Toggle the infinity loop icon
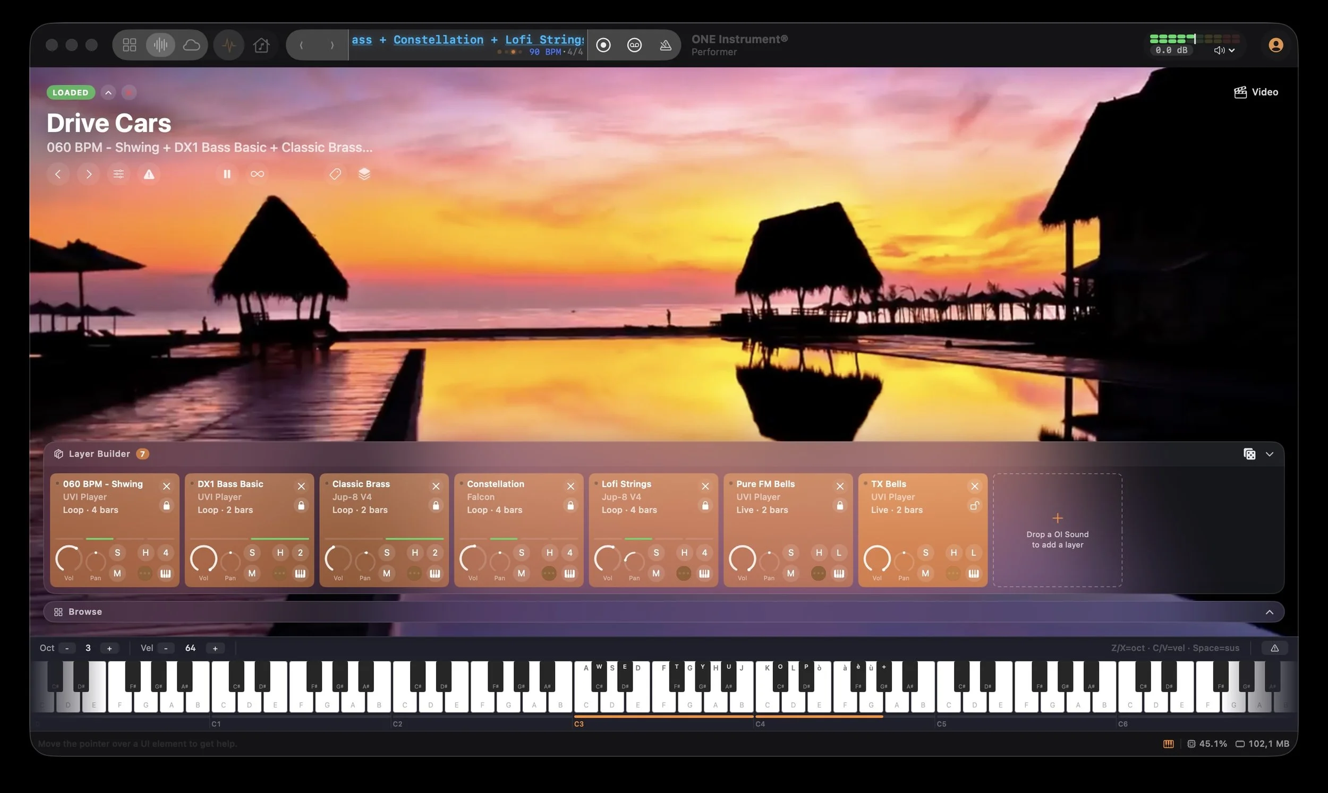The height and width of the screenshot is (793, 1328). click(257, 174)
